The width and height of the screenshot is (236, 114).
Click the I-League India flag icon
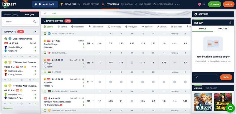click(49, 72)
